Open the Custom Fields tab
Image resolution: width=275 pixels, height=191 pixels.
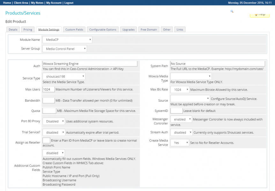pos(74,30)
